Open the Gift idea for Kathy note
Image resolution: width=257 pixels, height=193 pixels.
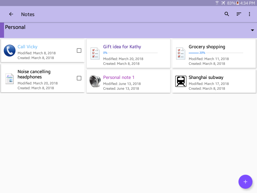point(128,54)
